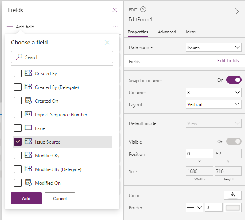Click the Add field label
Viewport: 245px width, 220px height.
click(25, 27)
